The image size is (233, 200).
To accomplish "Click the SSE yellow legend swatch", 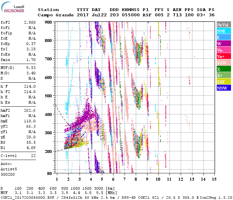I will [223, 82].
